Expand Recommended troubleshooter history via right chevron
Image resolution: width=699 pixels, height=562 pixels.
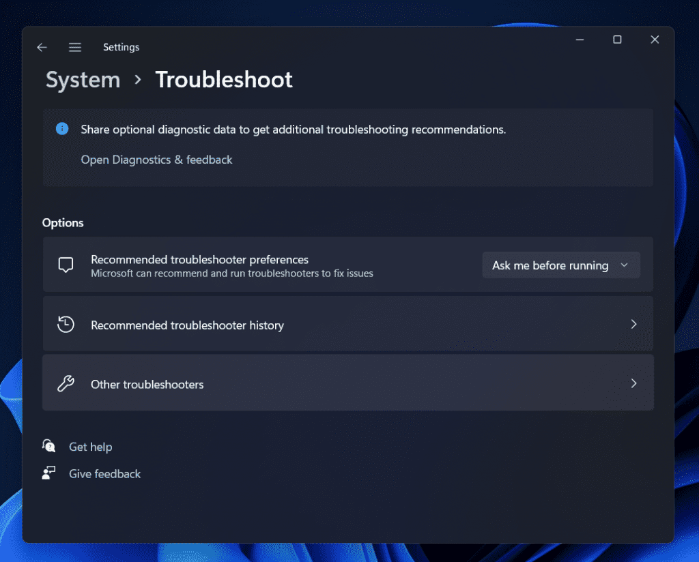[633, 325]
